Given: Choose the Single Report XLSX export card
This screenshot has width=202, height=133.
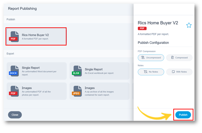Looking at the screenshot, I should click(x=100, y=71).
